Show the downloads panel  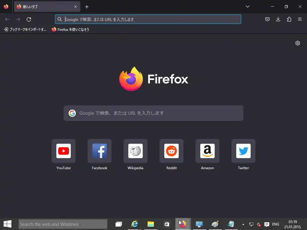(x=278, y=19)
